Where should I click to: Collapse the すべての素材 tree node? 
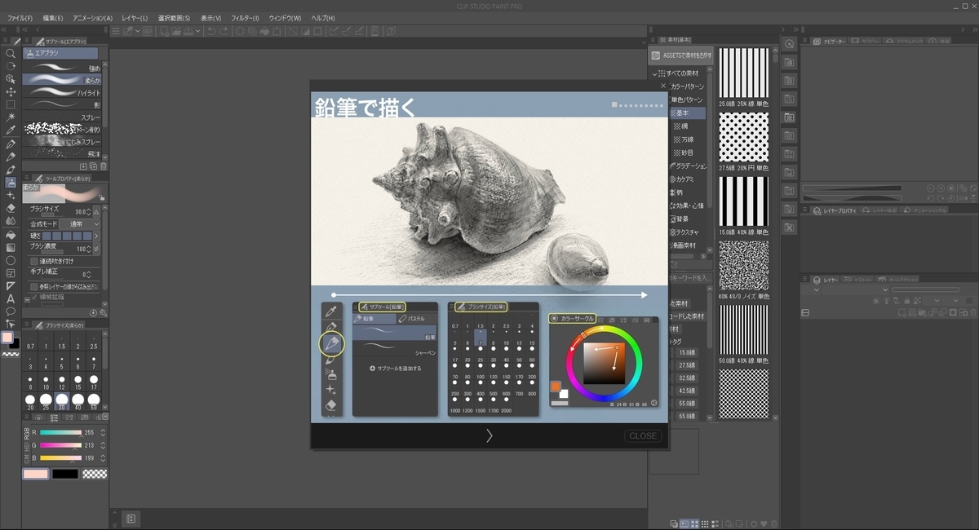click(x=654, y=74)
